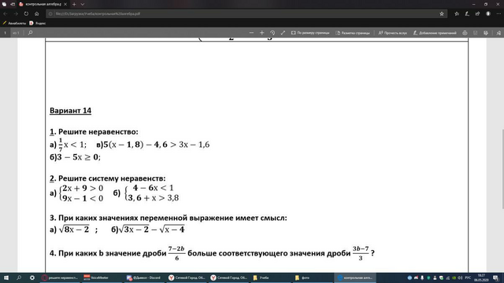Expand the tab previews chevron
Image resolution: width=504 pixels, height=283 pixels.
coord(82,4)
